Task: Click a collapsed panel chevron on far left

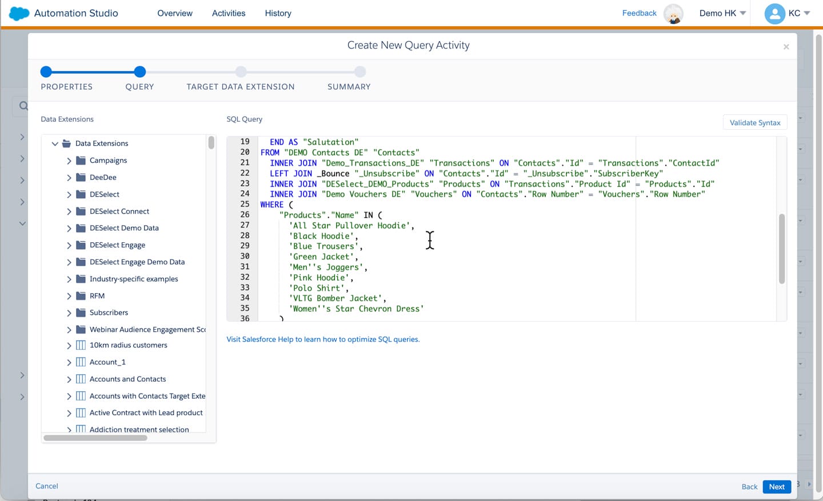Action: click(22, 137)
